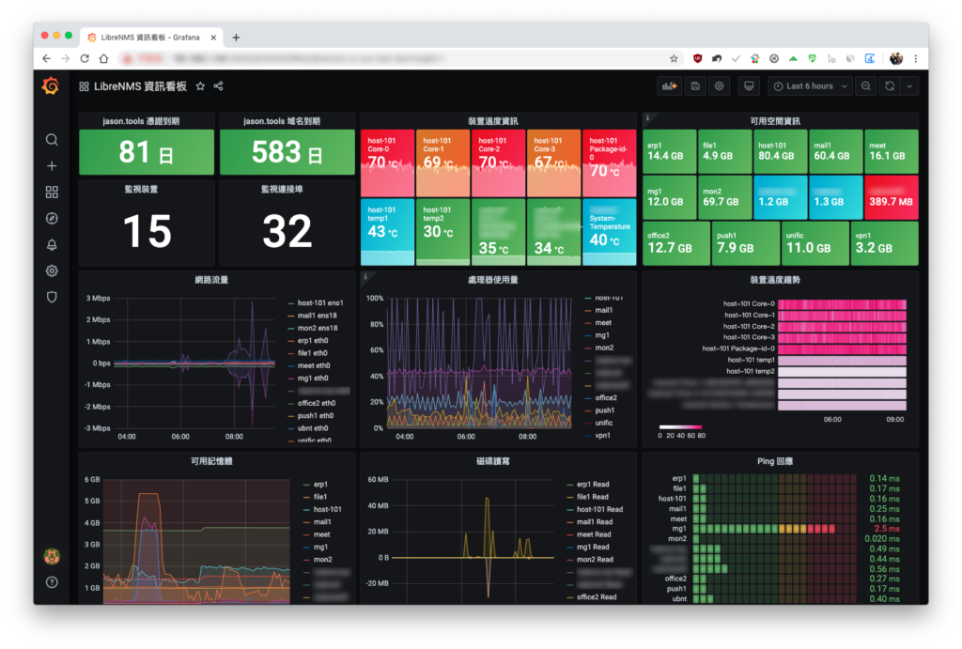Viewport: 962px width, 649px height.
Task: Toggle host-101 eno1 series in 網路流量 legend
Action: tap(320, 303)
